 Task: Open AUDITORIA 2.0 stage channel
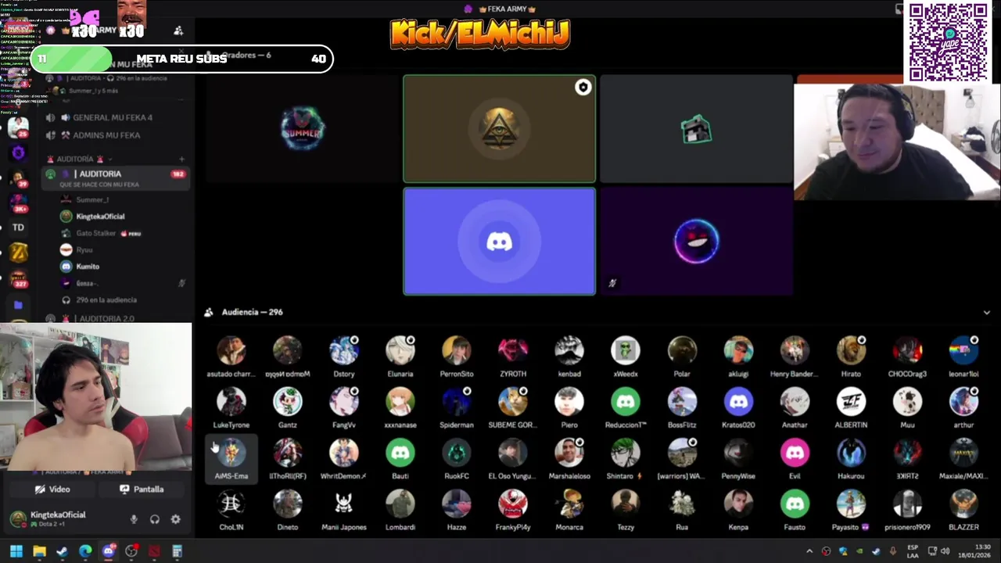click(106, 318)
